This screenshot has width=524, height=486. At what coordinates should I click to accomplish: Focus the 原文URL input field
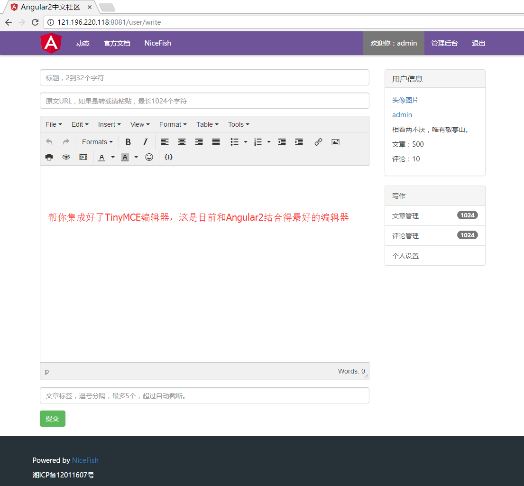click(204, 101)
